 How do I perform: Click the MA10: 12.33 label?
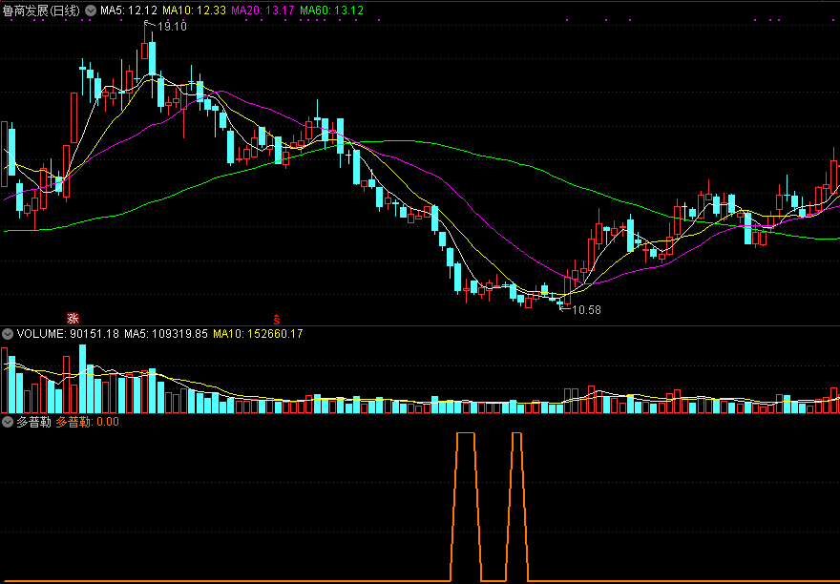(194, 10)
